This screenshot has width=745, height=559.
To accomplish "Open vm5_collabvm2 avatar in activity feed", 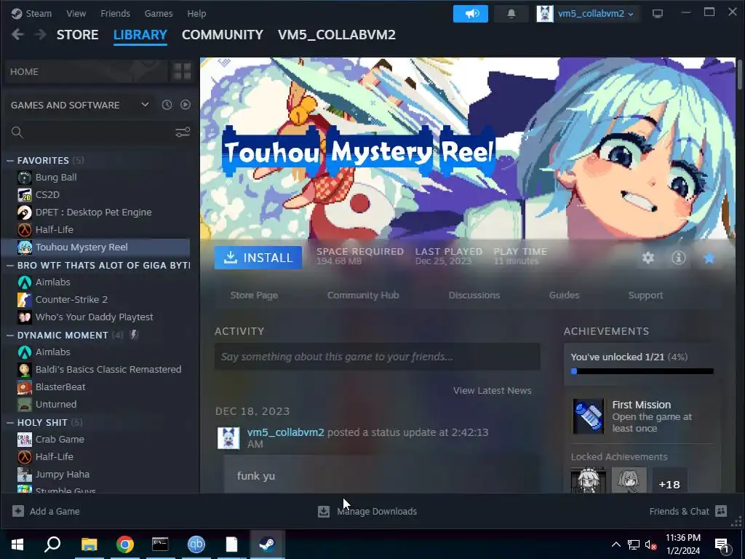I will click(228, 437).
